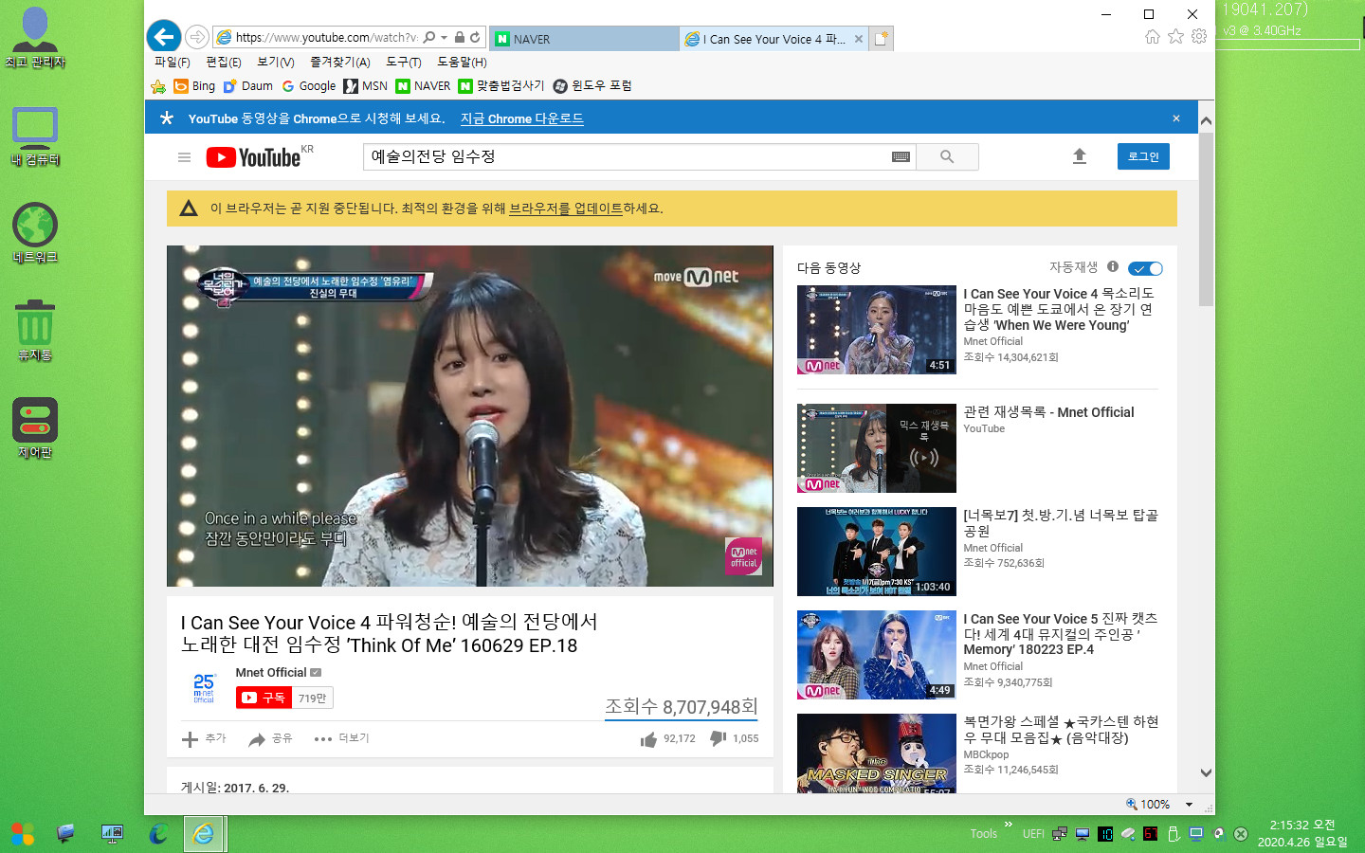Screen dimensions: 1365x853
Task: Click the address bar search magnifier icon
Action: tap(429, 37)
